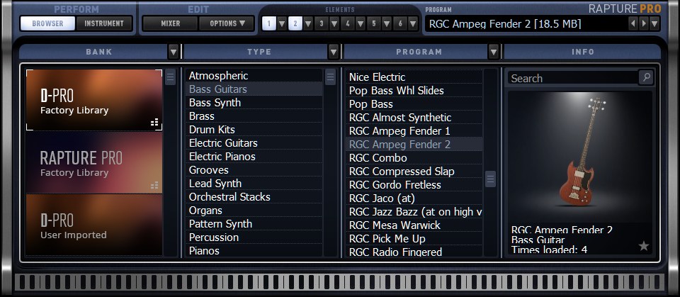Toggle element 4 button
This screenshot has height=297, width=680.
(347, 23)
